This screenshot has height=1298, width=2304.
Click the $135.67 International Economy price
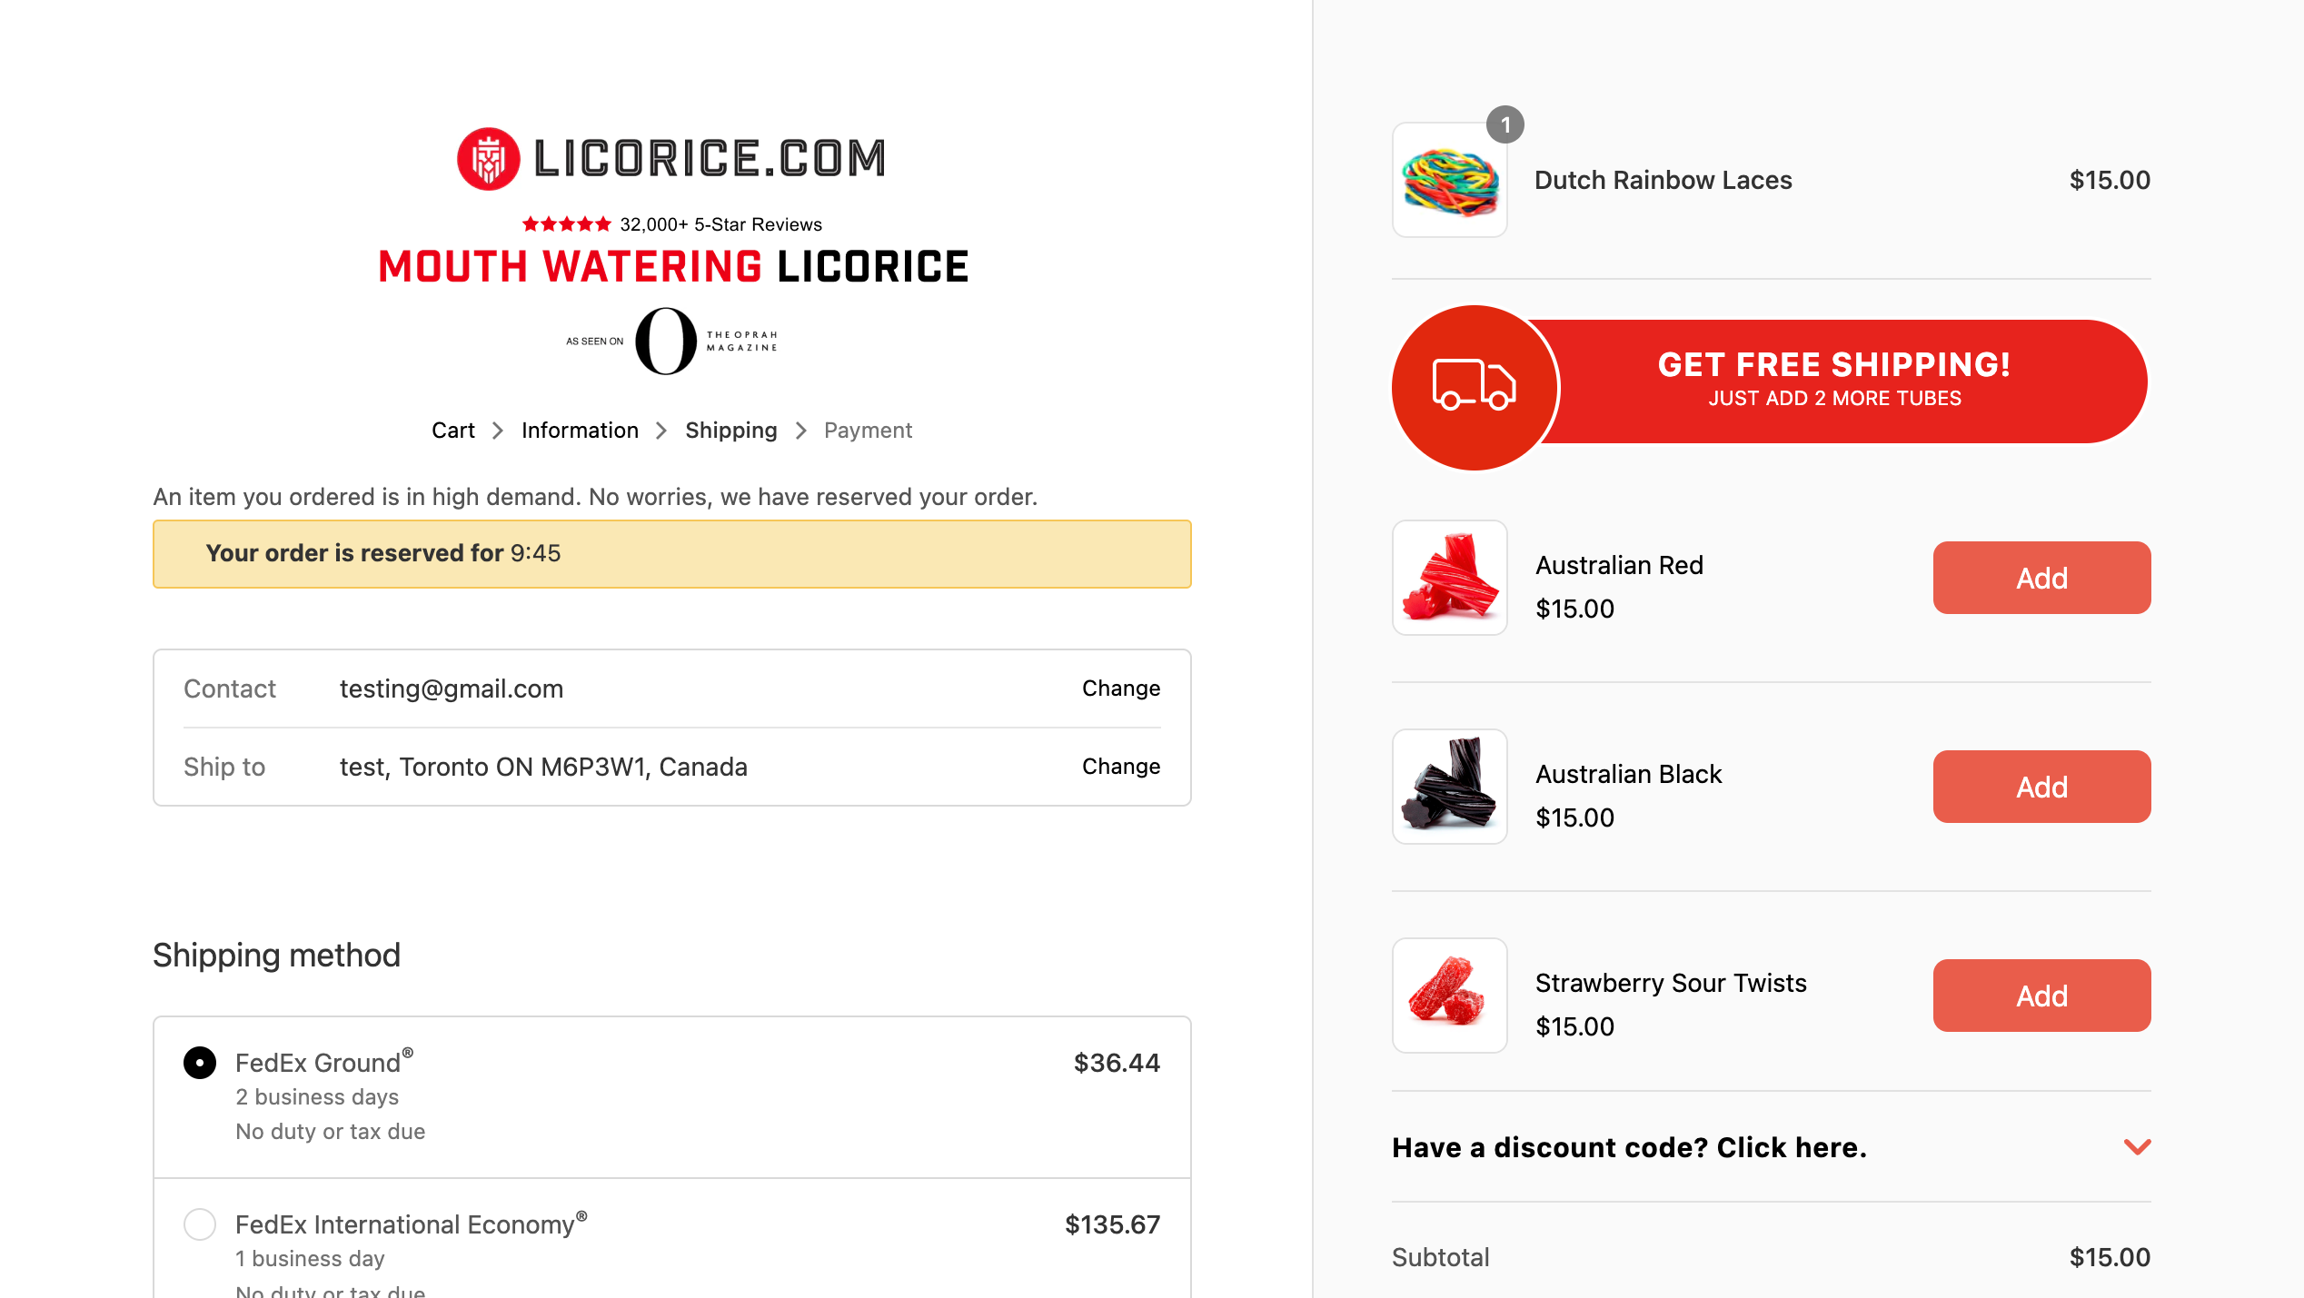click(1112, 1224)
